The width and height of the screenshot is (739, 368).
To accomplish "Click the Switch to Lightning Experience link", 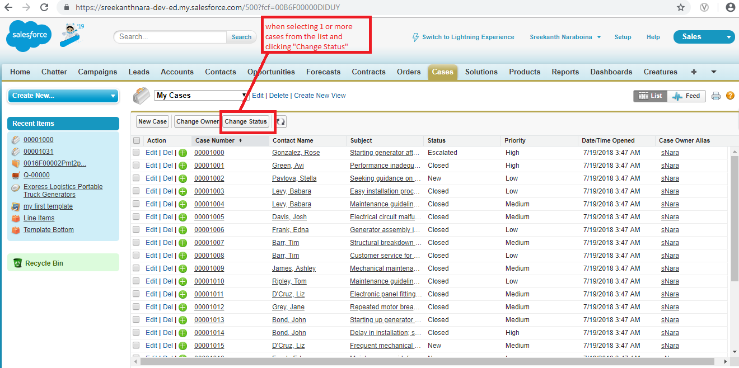I will [468, 37].
